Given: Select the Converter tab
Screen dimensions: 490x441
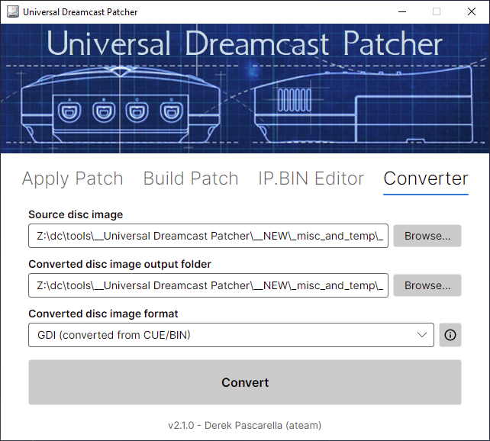Looking at the screenshot, I should tap(426, 179).
